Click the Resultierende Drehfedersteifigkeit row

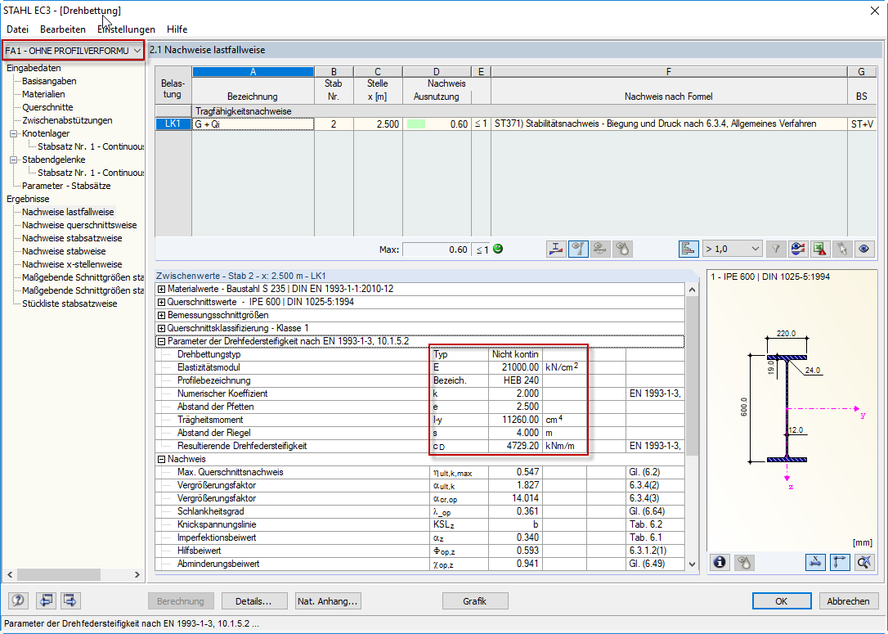pyautogui.click(x=419, y=446)
